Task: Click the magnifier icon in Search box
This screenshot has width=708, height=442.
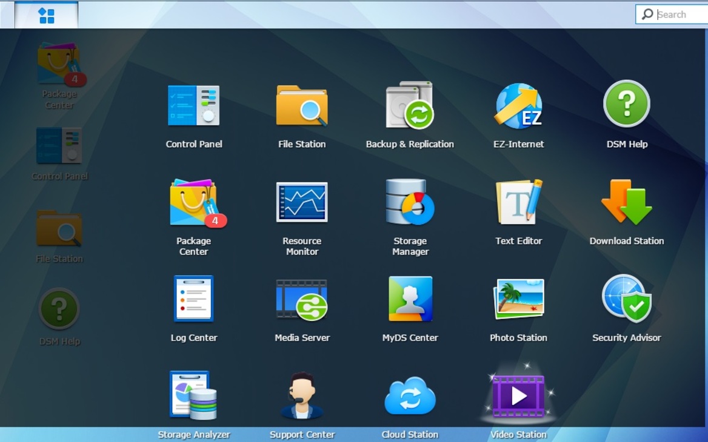Action: tap(647, 15)
